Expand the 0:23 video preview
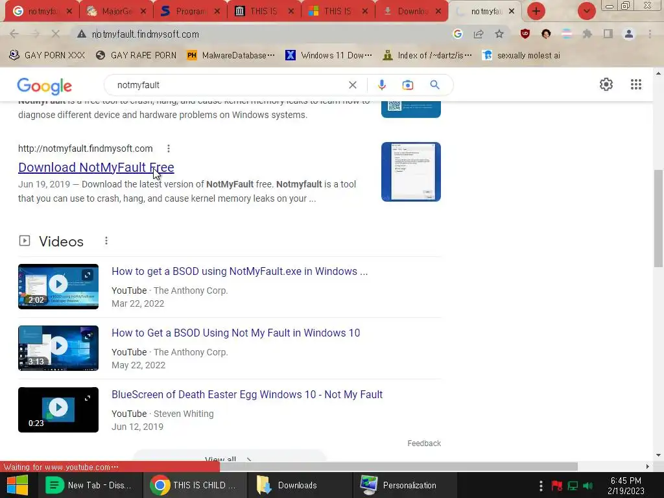Image resolution: width=664 pixels, height=498 pixels. pos(88,398)
